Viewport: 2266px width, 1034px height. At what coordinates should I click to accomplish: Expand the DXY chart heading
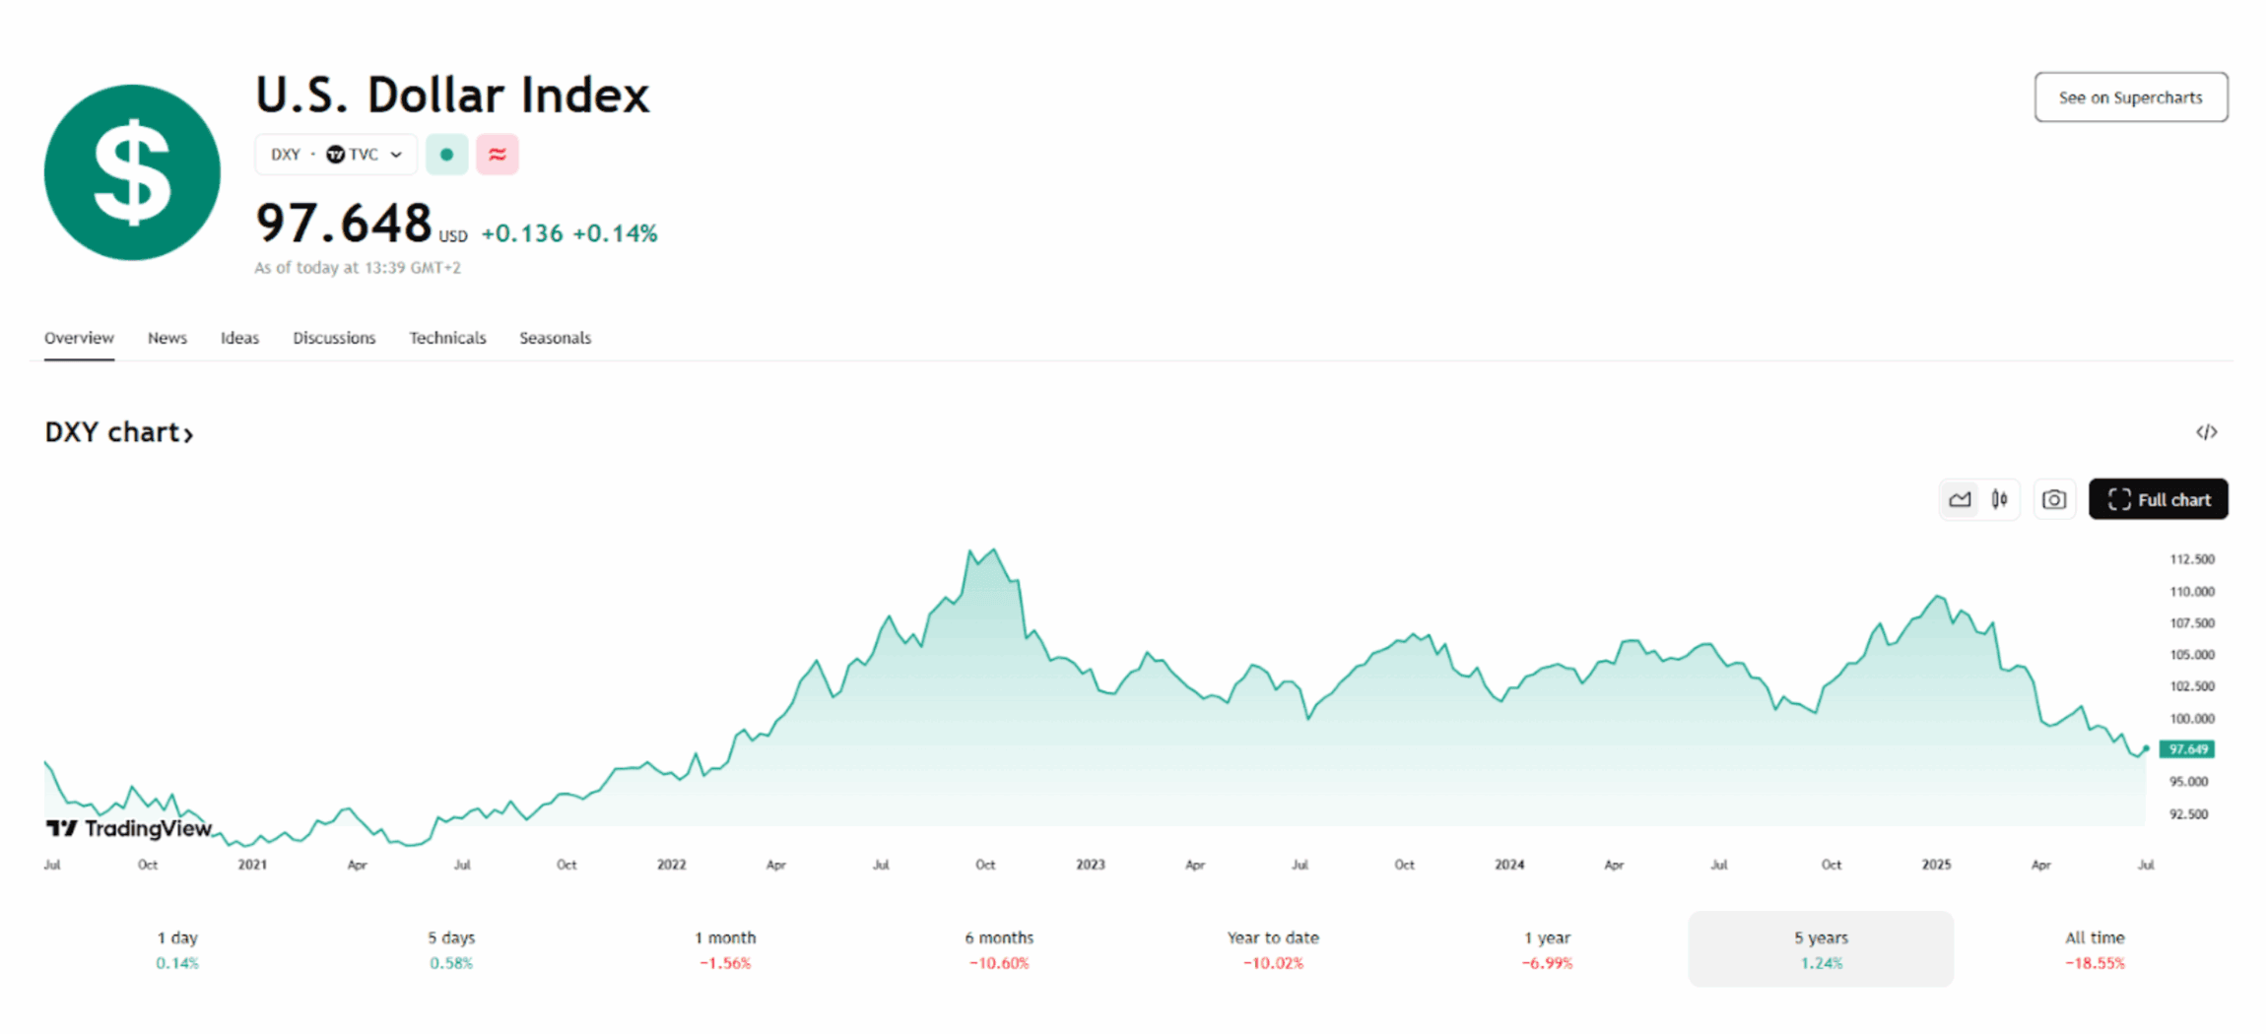119,432
